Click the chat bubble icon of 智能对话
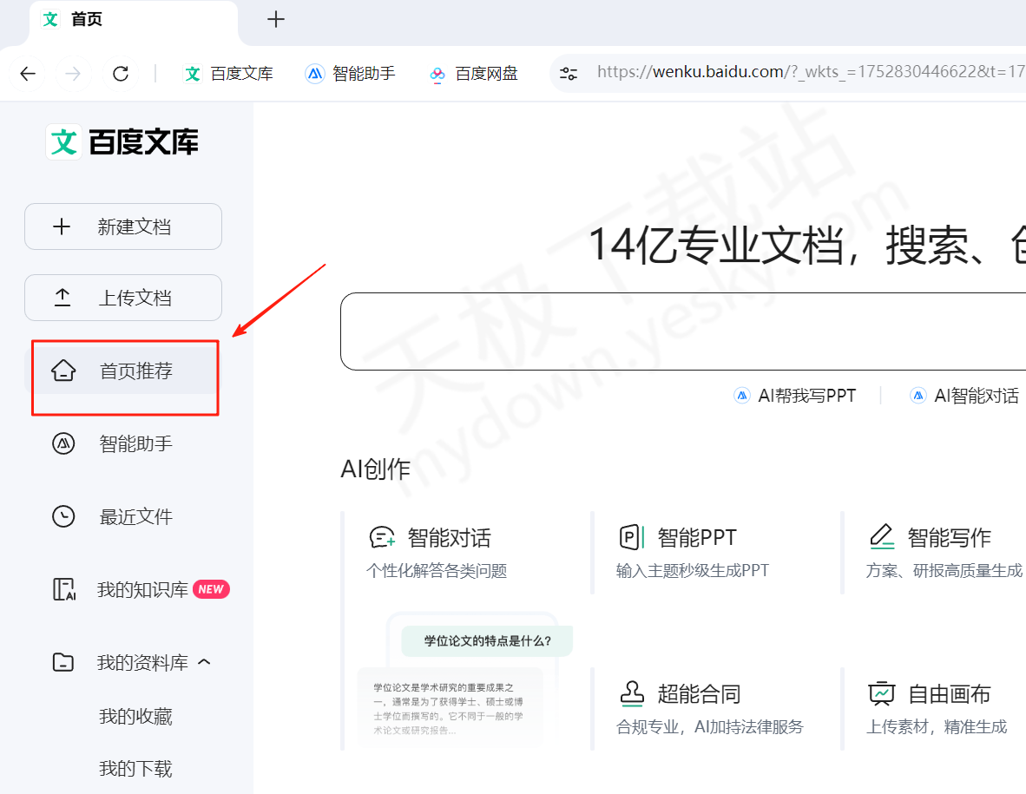This screenshot has width=1026, height=794. (x=382, y=538)
